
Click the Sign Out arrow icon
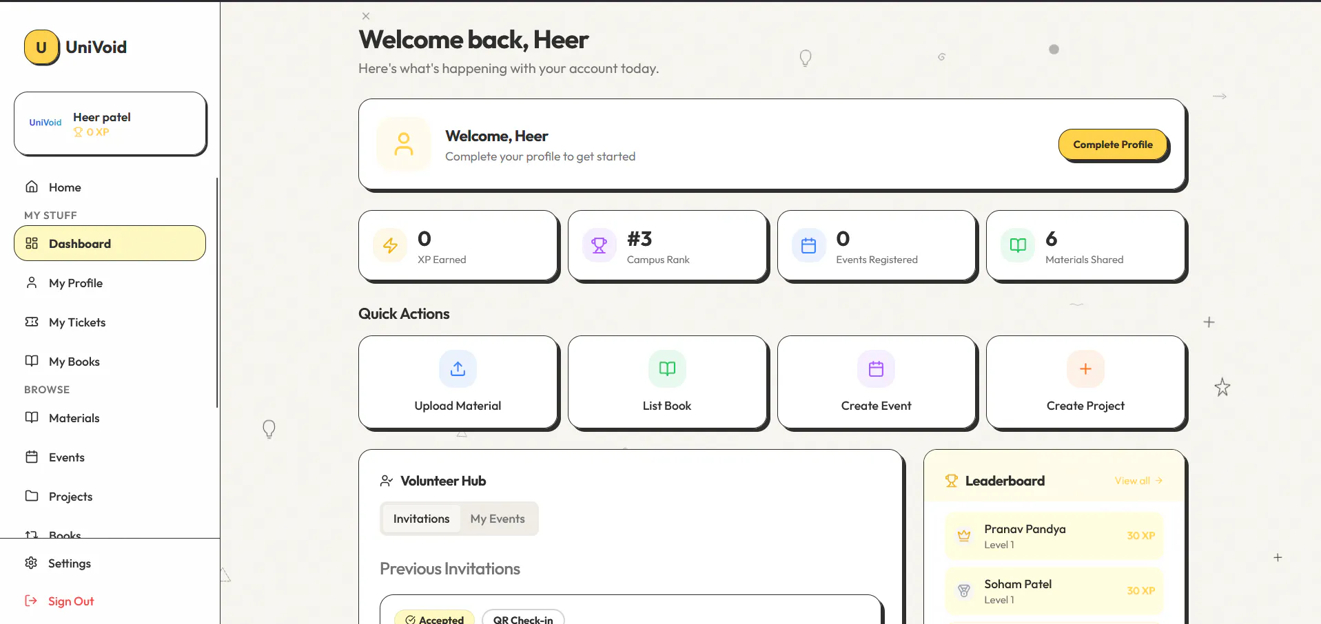[x=31, y=601]
